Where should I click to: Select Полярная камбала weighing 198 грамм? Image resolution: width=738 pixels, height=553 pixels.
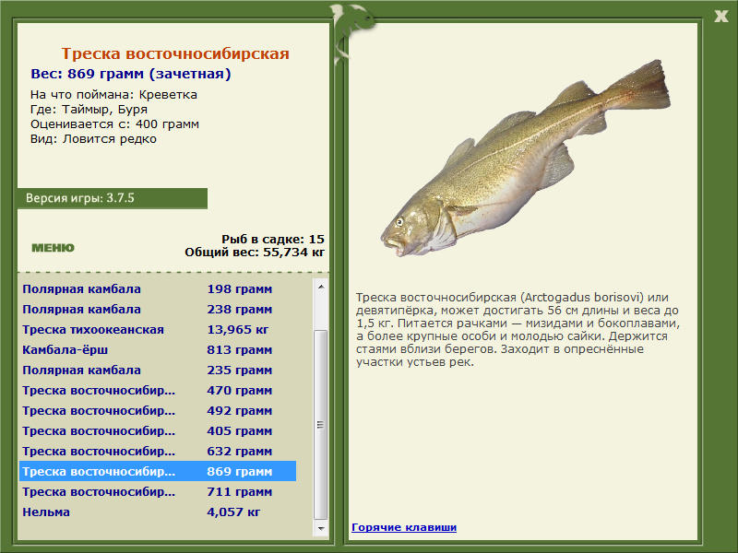[x=157, y=289]
